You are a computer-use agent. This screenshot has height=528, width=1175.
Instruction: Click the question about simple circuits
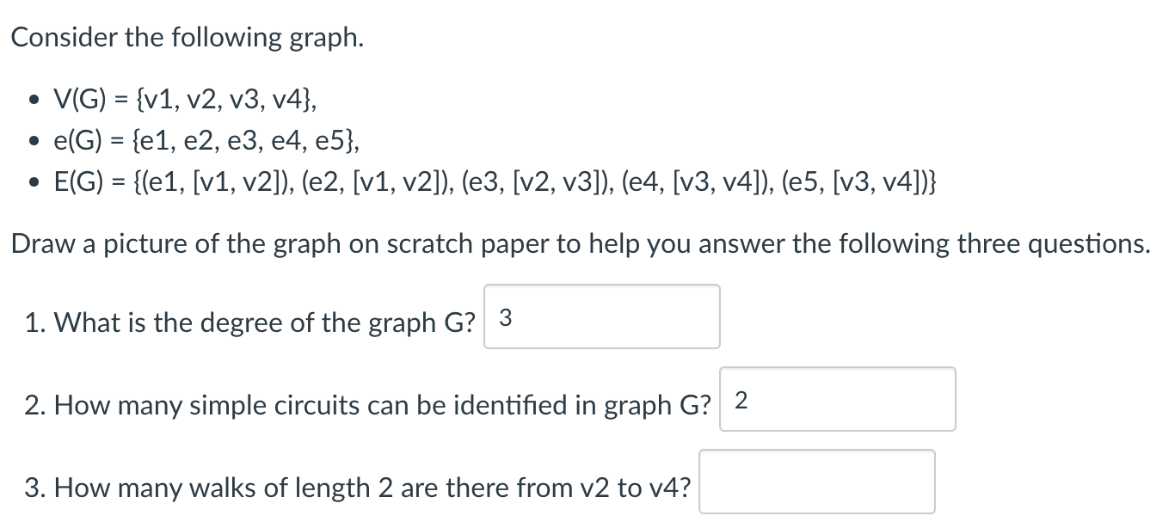tap(366, 404)
